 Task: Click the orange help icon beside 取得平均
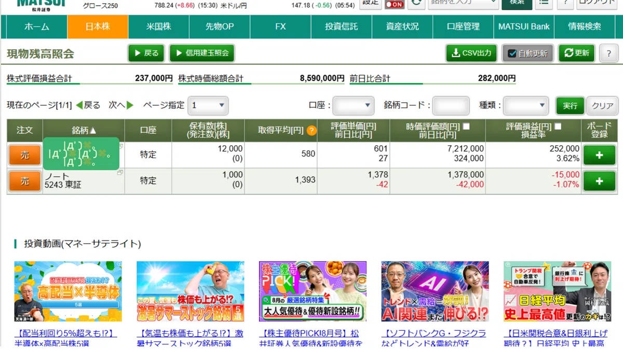311,131
